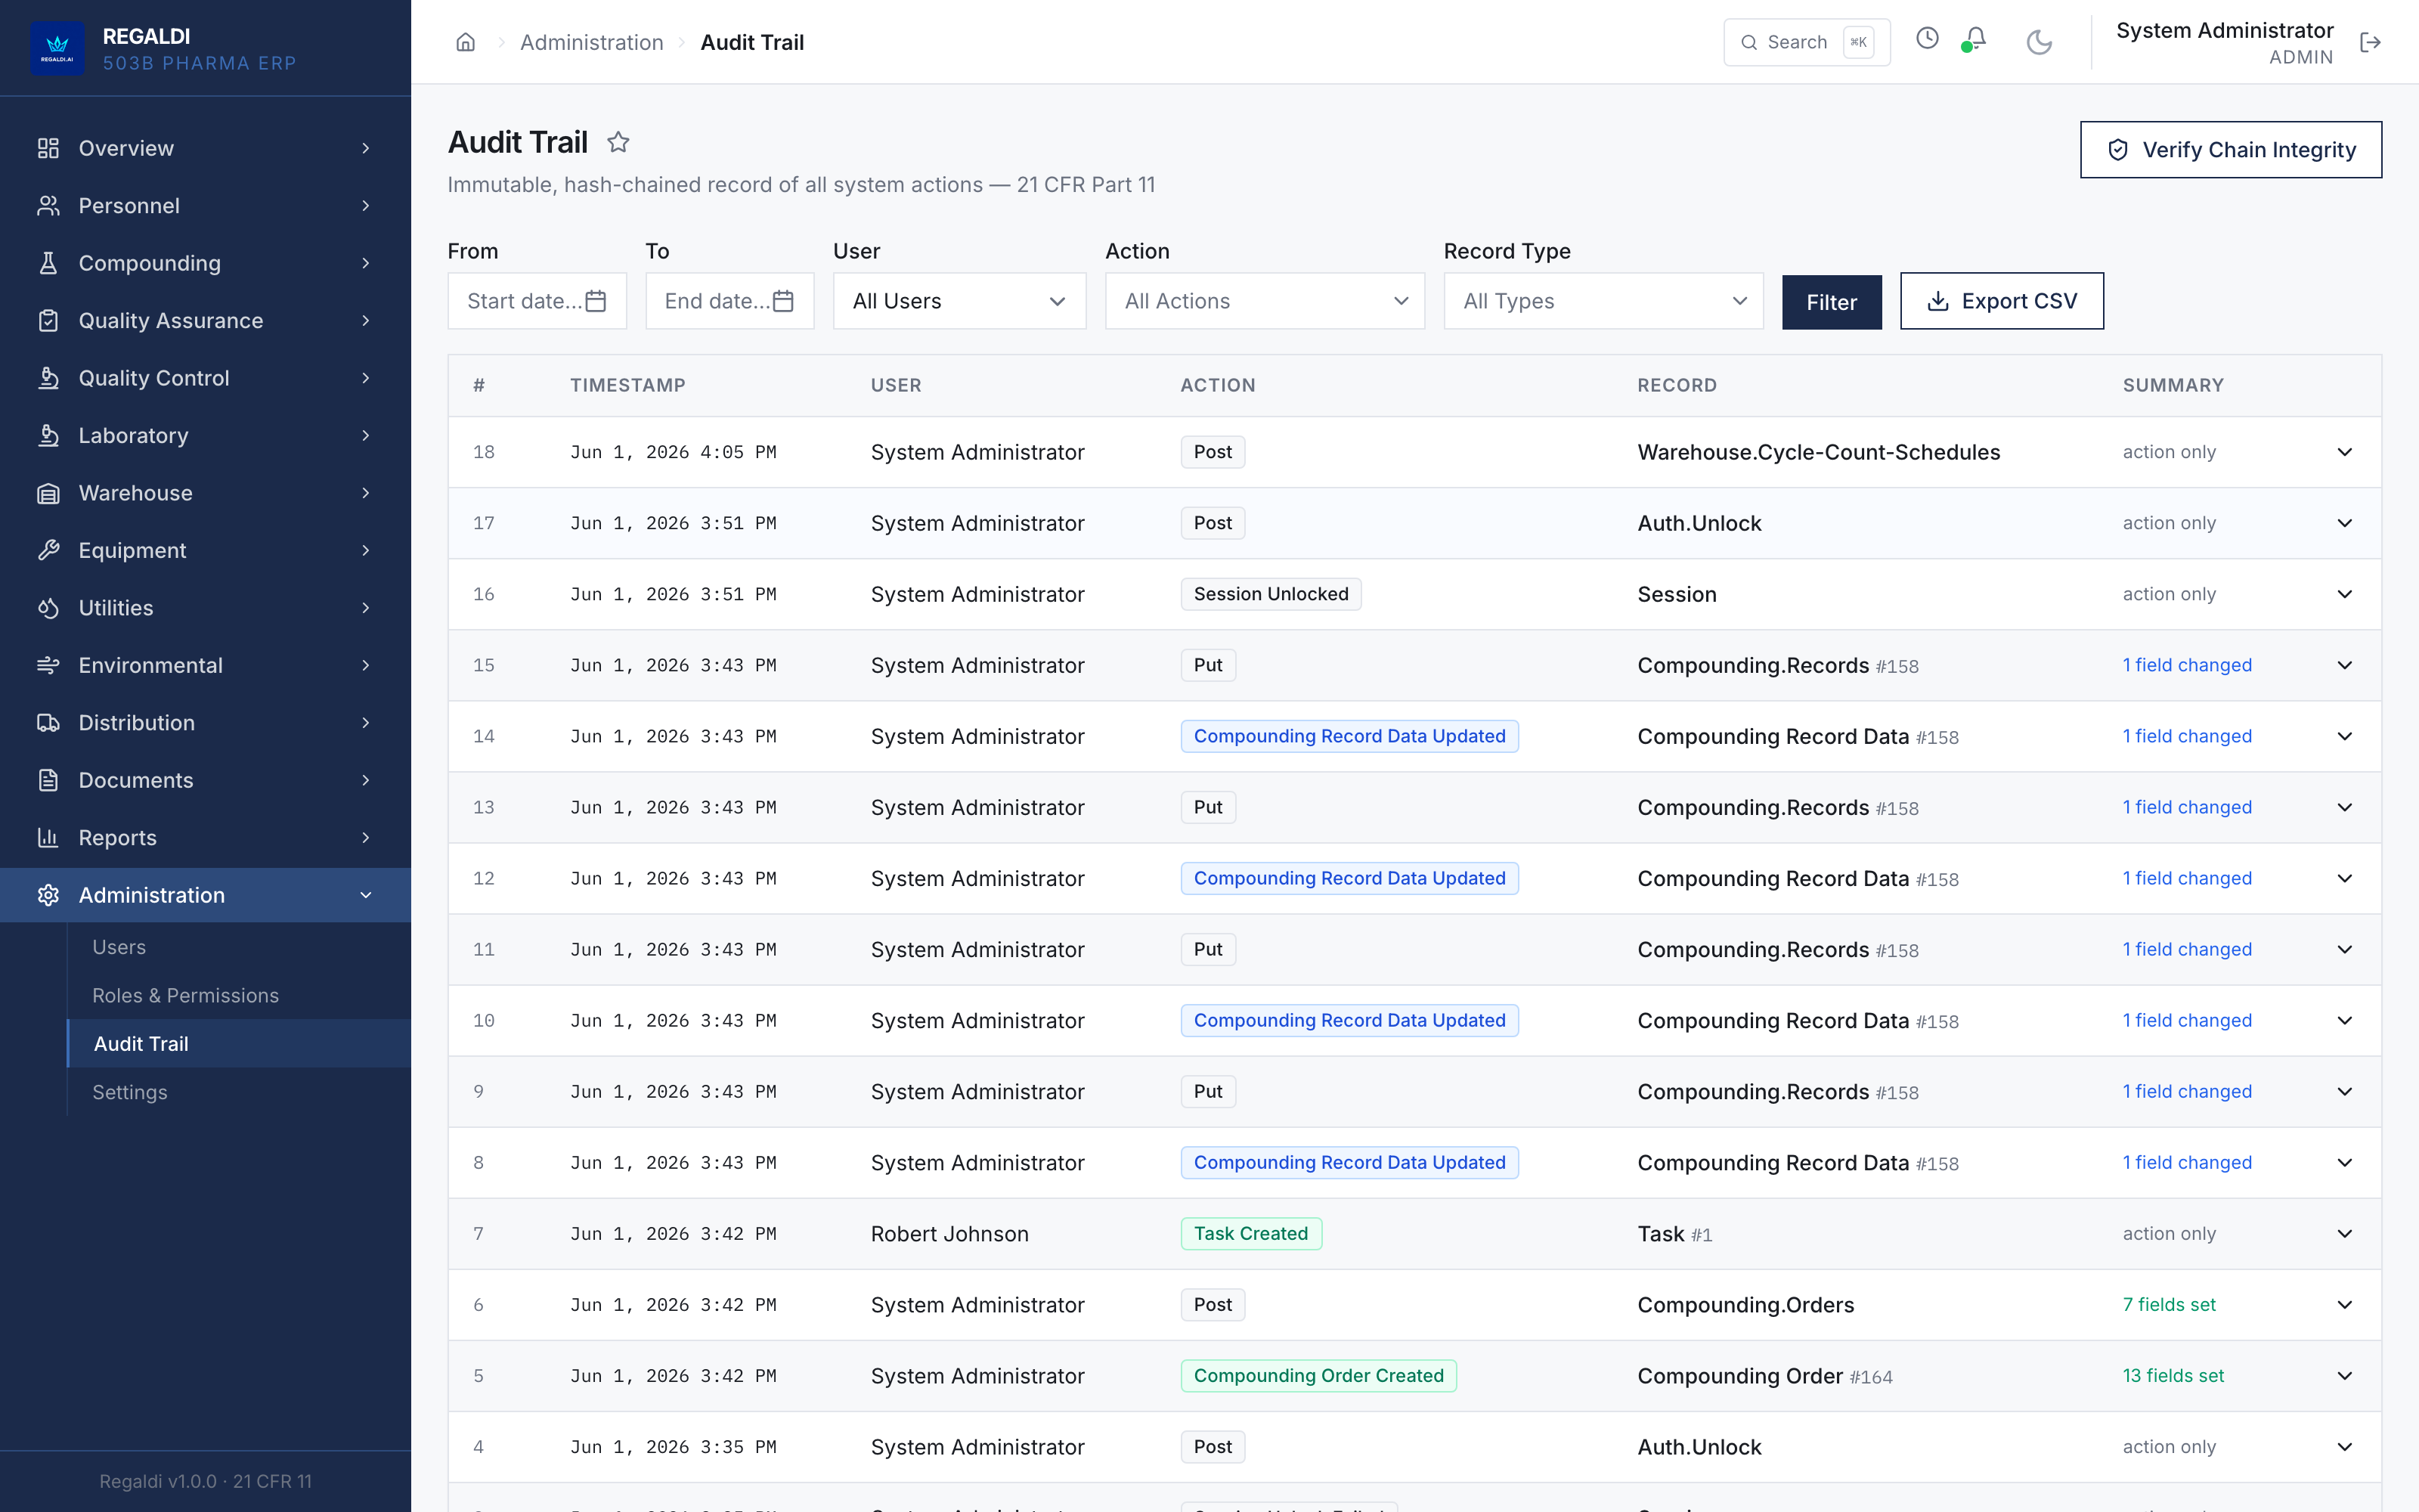Click Robert Johnson user cell
Screen dimensions: 2419x1512
pos(949,1234)
